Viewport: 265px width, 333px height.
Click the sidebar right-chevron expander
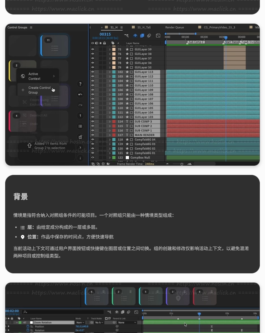80,147
